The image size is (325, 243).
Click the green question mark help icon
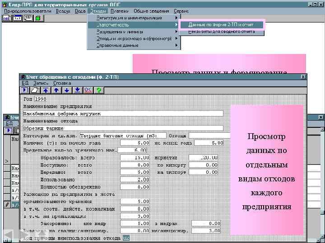[x=99, y=90]
